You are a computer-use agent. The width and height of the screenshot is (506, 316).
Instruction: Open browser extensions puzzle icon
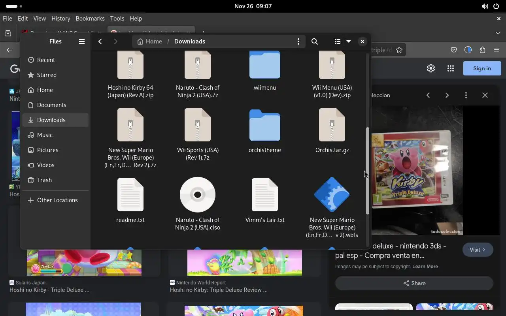point(482,50)
